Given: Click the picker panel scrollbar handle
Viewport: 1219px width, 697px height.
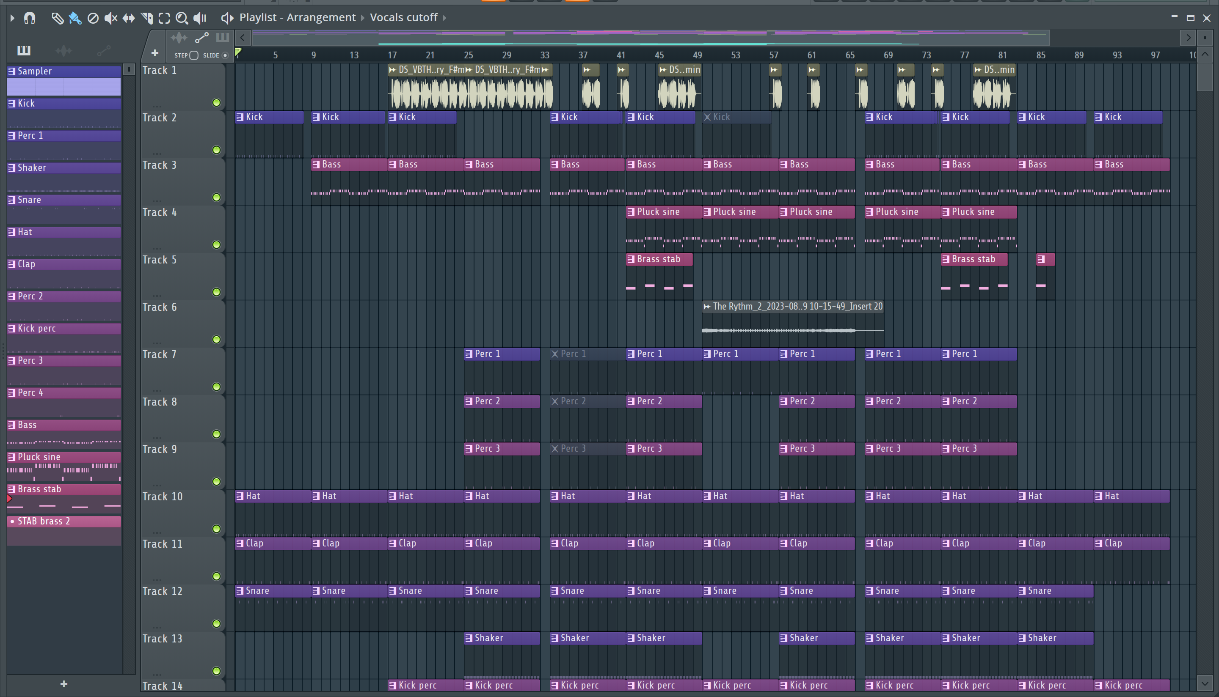Looking at the screenshot, I should click(129, 70).
